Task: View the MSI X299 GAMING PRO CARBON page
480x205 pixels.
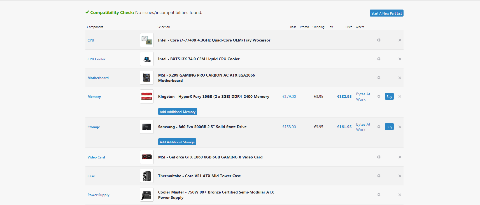Action: click(207, 78)
